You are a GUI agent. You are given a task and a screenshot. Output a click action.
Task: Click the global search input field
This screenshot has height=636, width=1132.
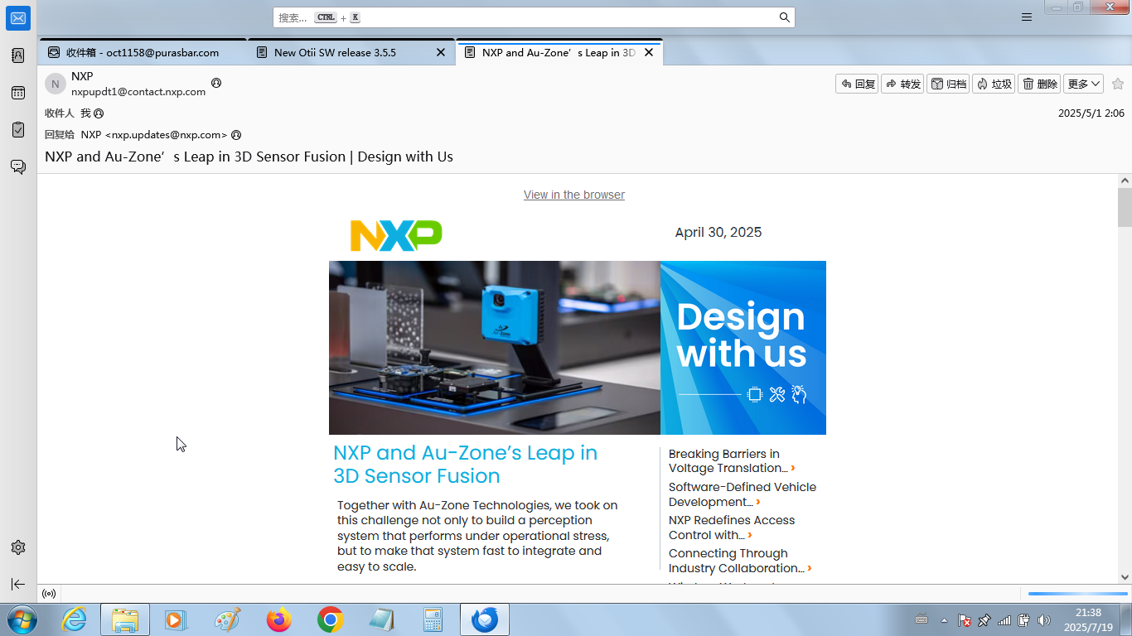pyautogui.click(x=534, y=17)
